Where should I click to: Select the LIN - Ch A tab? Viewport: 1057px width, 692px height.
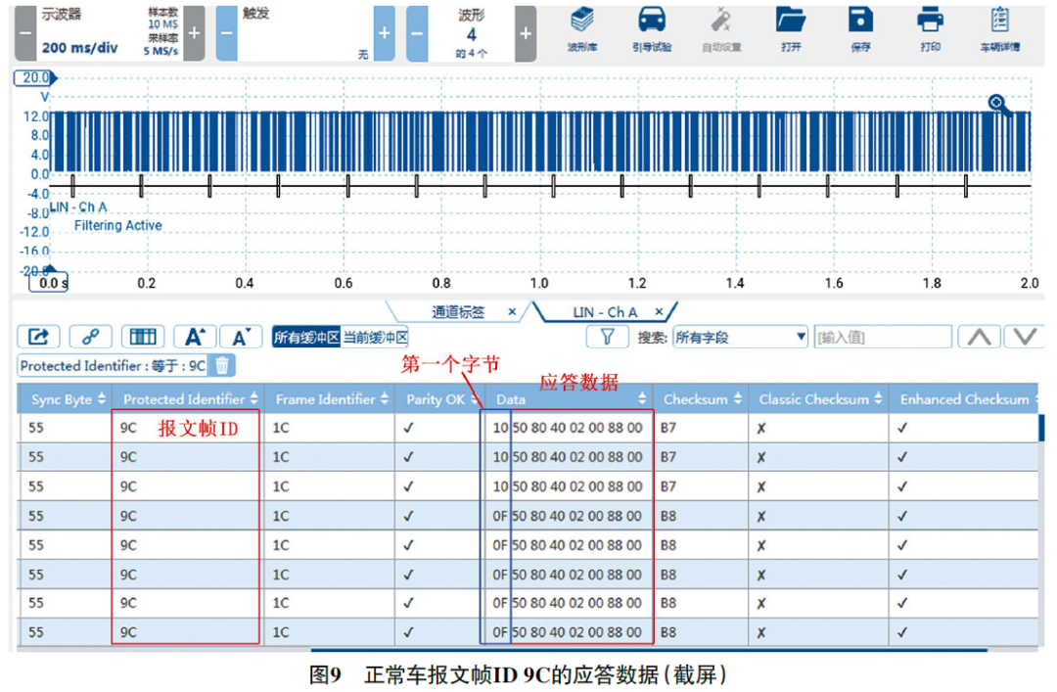(605, 312)
